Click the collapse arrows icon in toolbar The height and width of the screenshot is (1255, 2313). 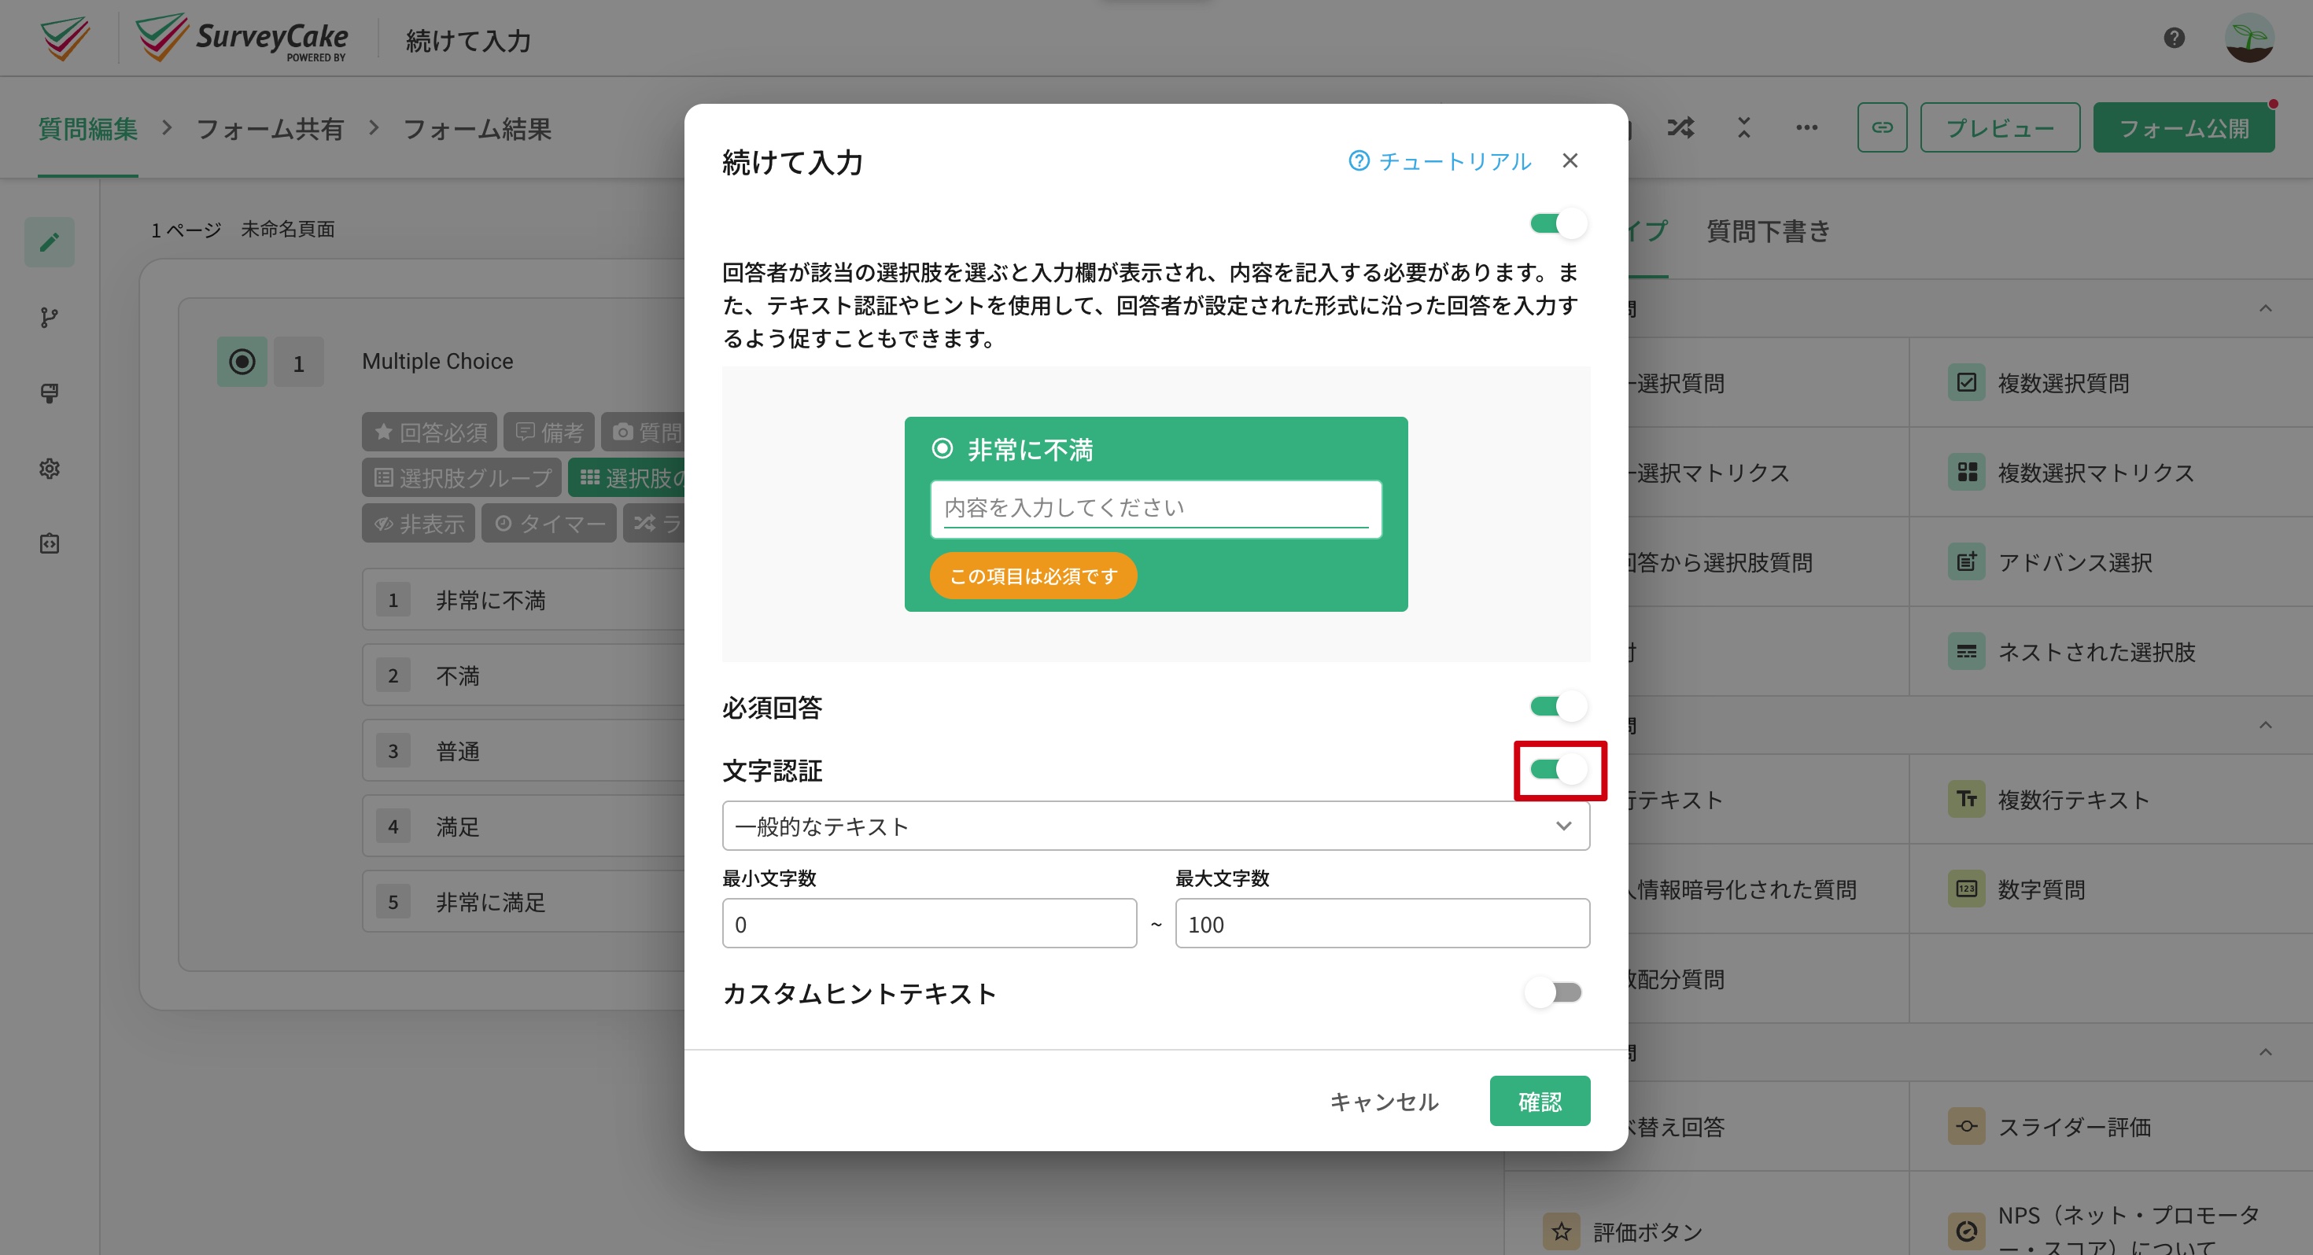pyautogui.click(x=1743, y=127)
